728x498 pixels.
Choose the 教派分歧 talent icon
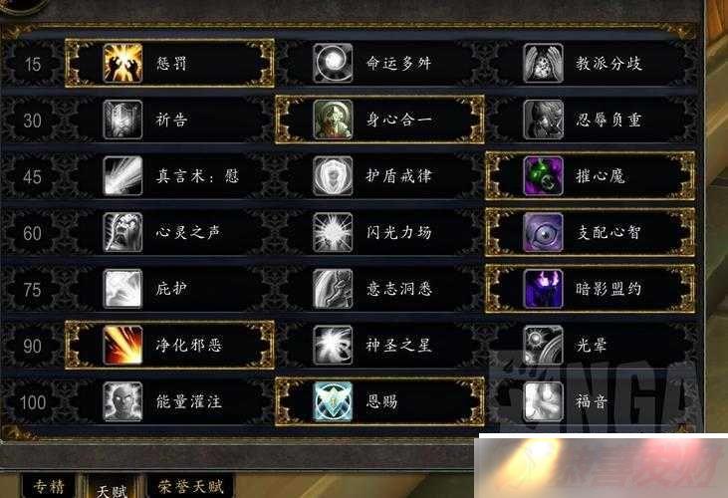coord(543,63)
